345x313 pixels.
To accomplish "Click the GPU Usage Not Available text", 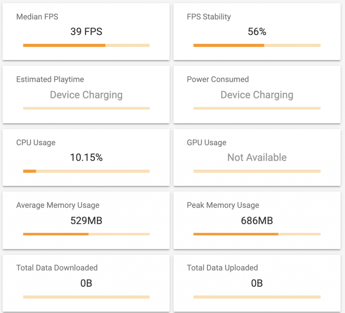I will point(257,157).
